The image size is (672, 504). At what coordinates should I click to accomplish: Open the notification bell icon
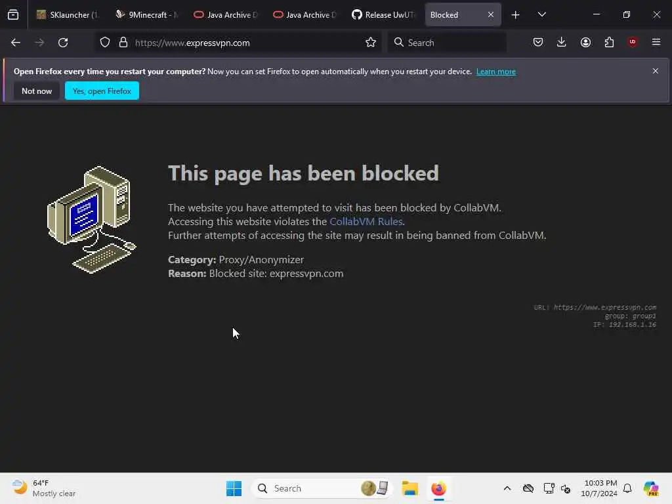click(627, 488)
